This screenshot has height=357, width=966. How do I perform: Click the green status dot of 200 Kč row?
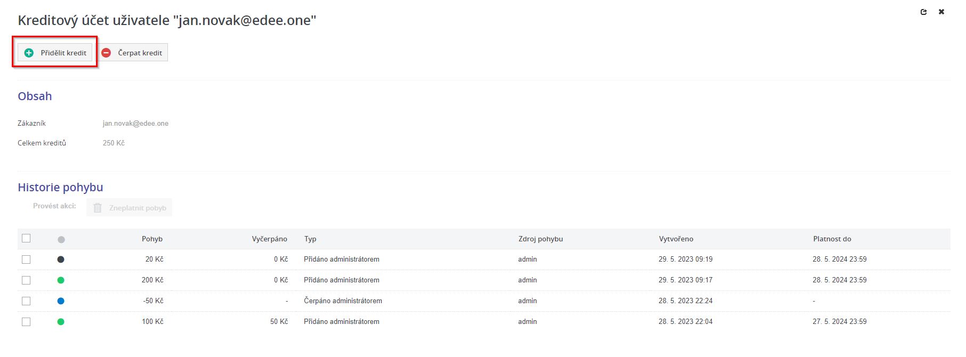(x=61, y=280)
